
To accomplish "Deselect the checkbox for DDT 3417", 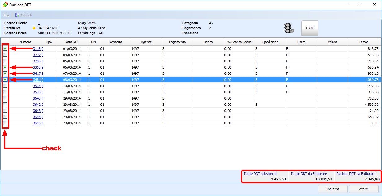I will pyautogui.click(x=5, y=73).
